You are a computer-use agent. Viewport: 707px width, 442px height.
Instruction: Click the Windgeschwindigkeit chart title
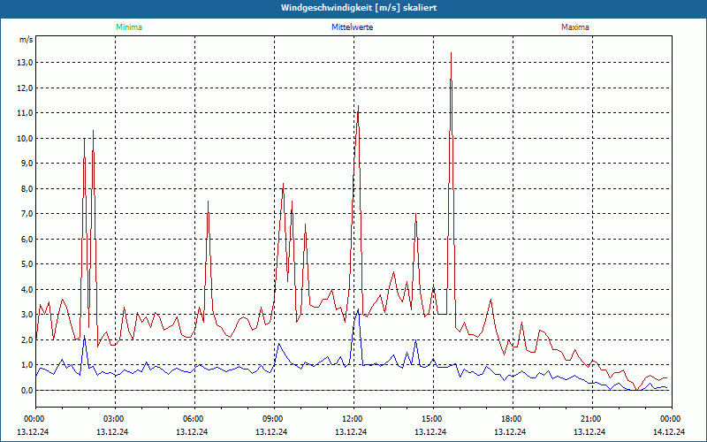pyautogui.click(x=359, y=8)
